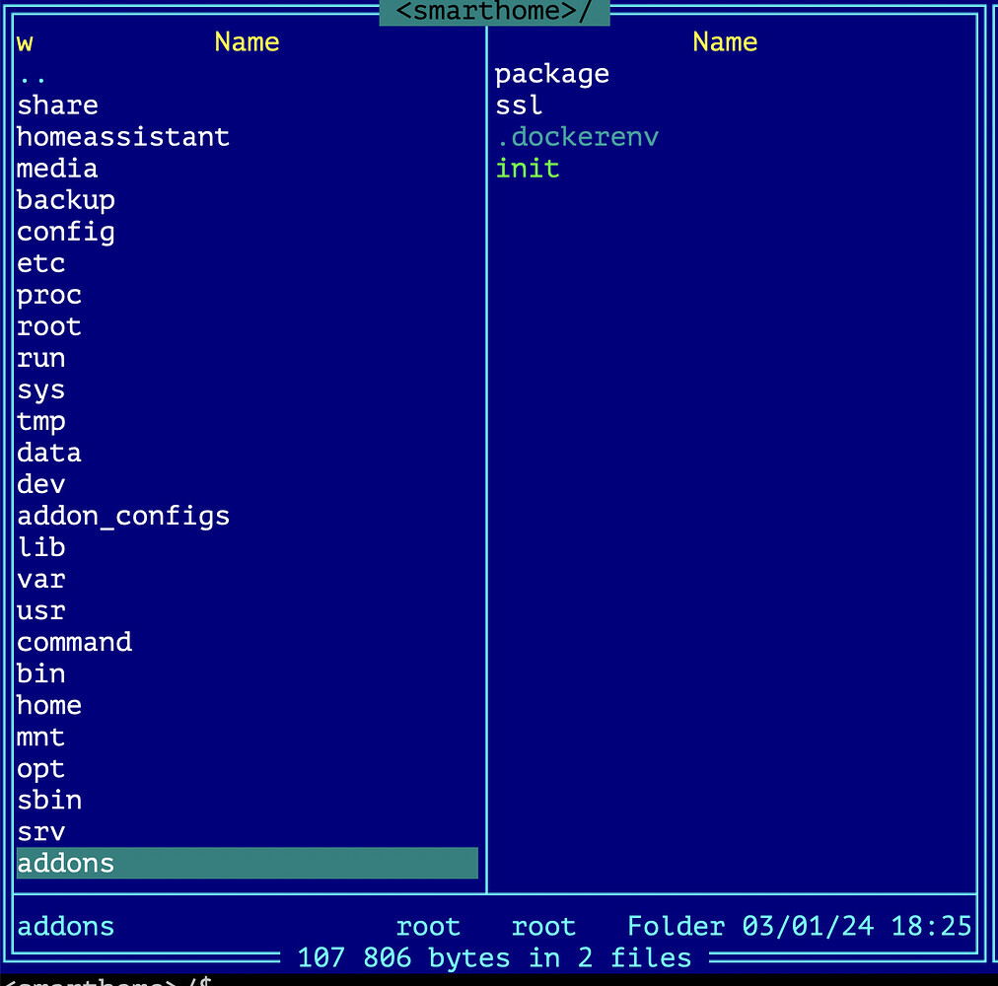Open the share directory
The height and width of the screenshot is (986, 998).
coord(57,105)
